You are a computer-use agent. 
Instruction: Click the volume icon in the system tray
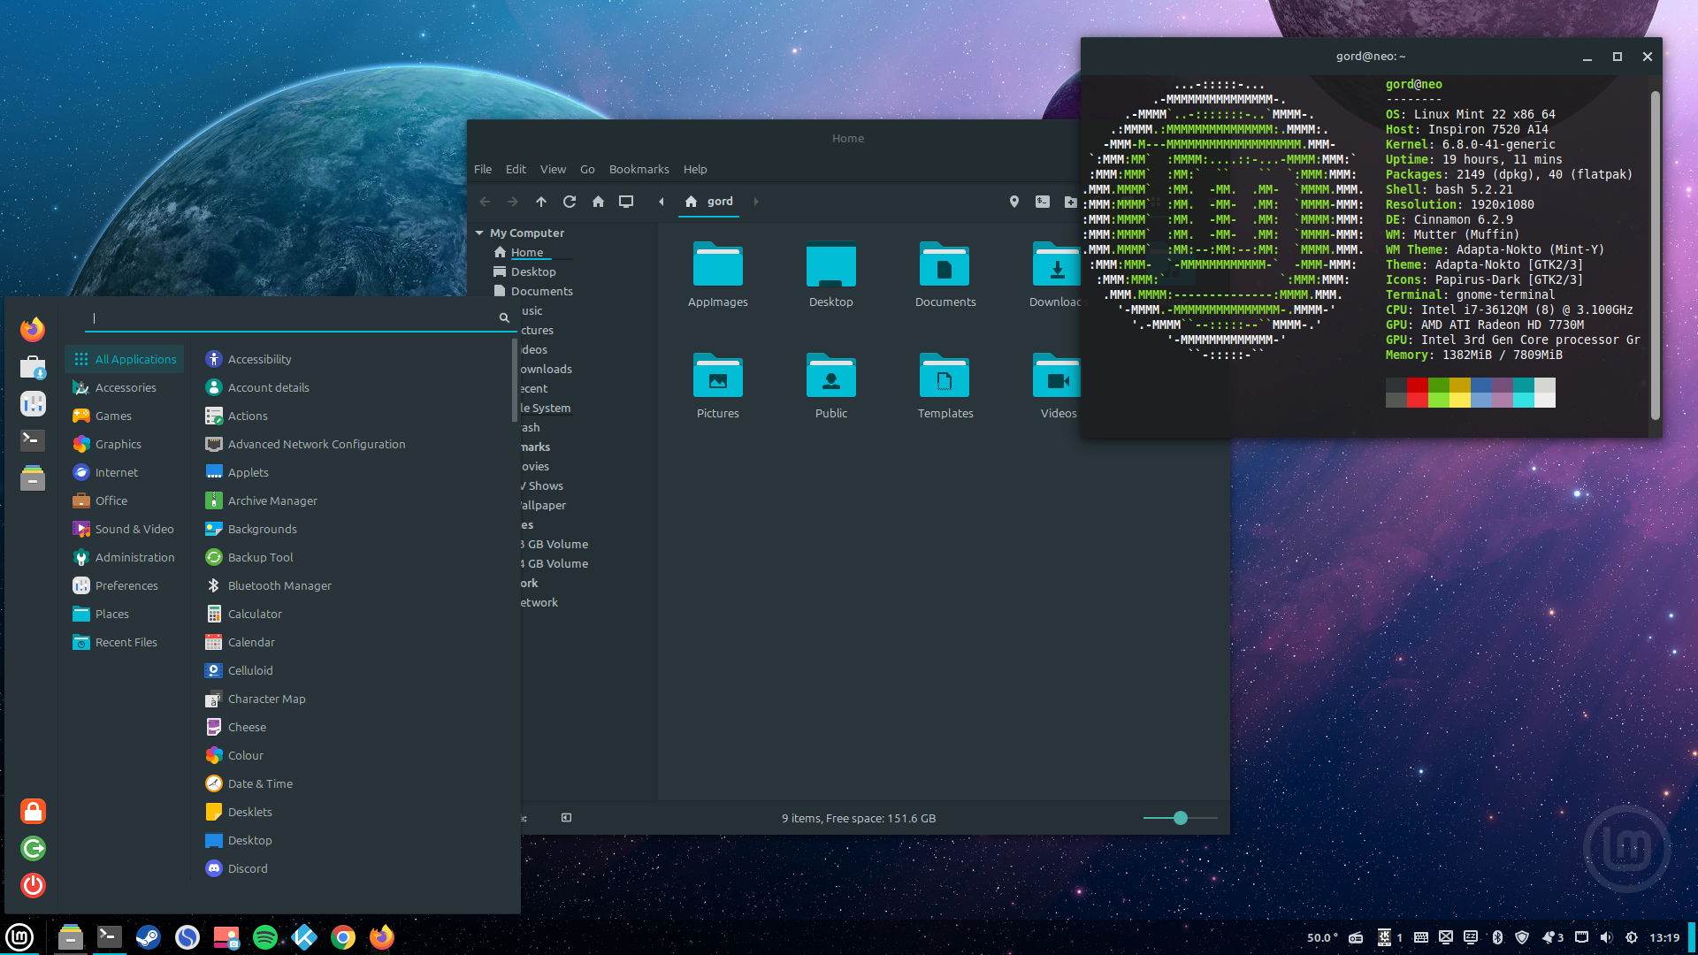point(1606,937)
